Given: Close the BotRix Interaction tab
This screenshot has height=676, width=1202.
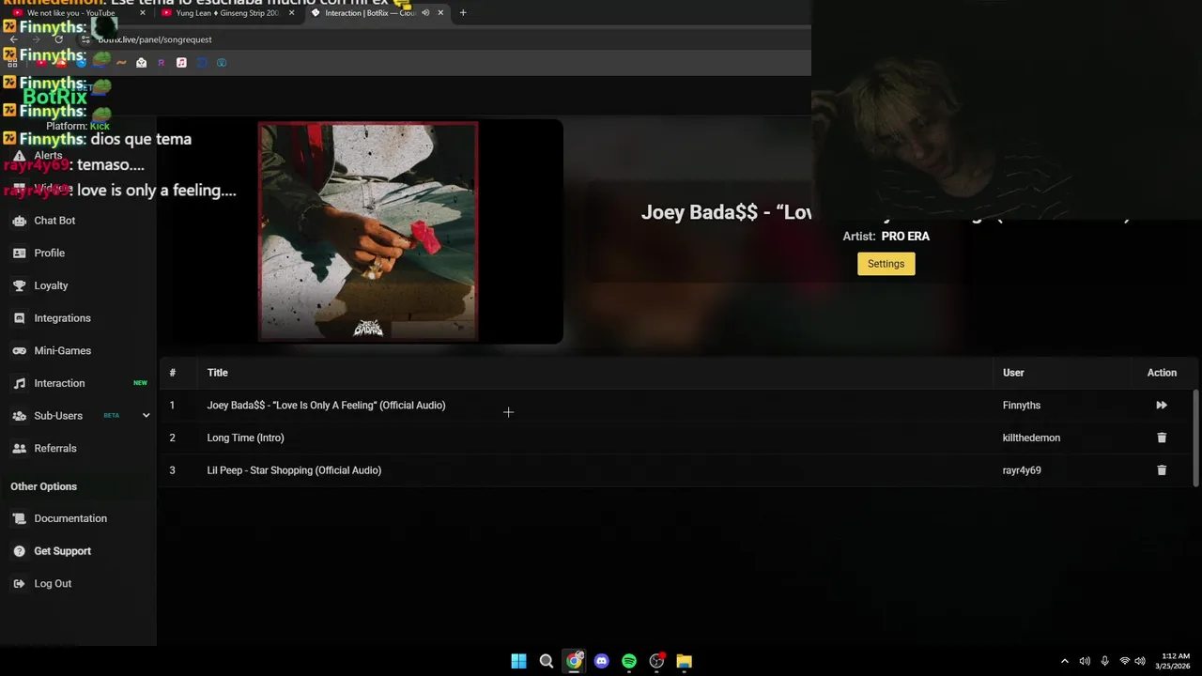Looking at the screenshot, I should (x=440, y=13).
